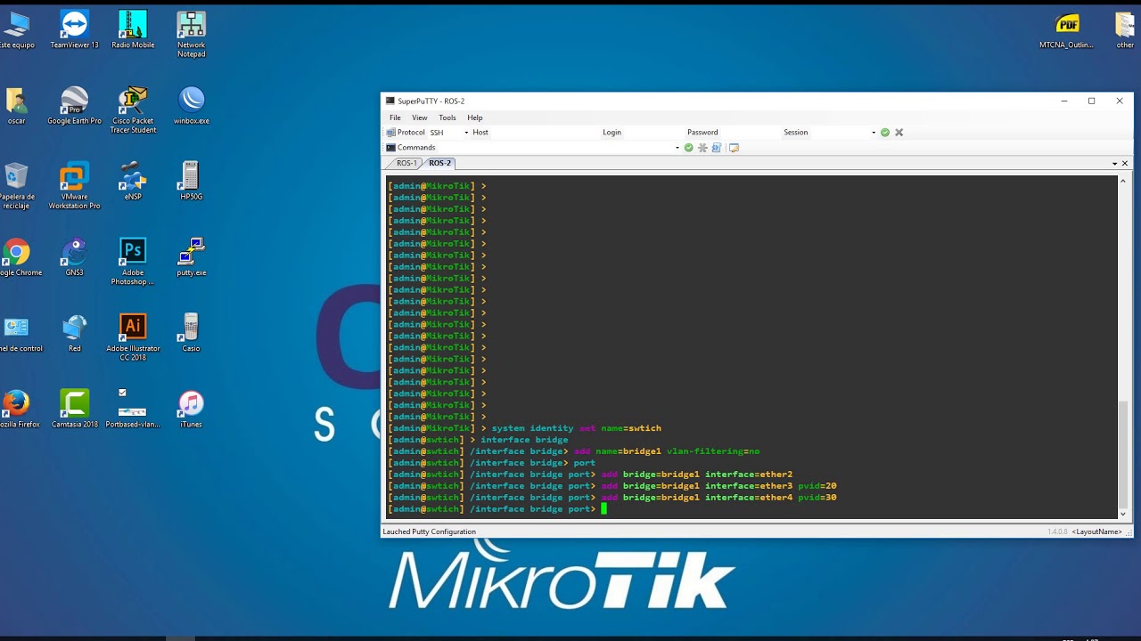Open Cisco Packet Tracer Student icon
The height and width of the screenshot is (641, 1141).
pyautogui.click(x=133, y=110)
